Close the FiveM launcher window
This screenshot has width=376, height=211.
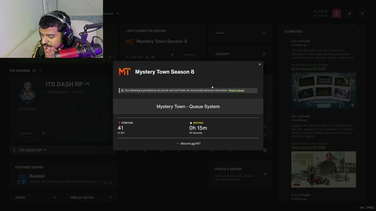click(x=362, y=13)
